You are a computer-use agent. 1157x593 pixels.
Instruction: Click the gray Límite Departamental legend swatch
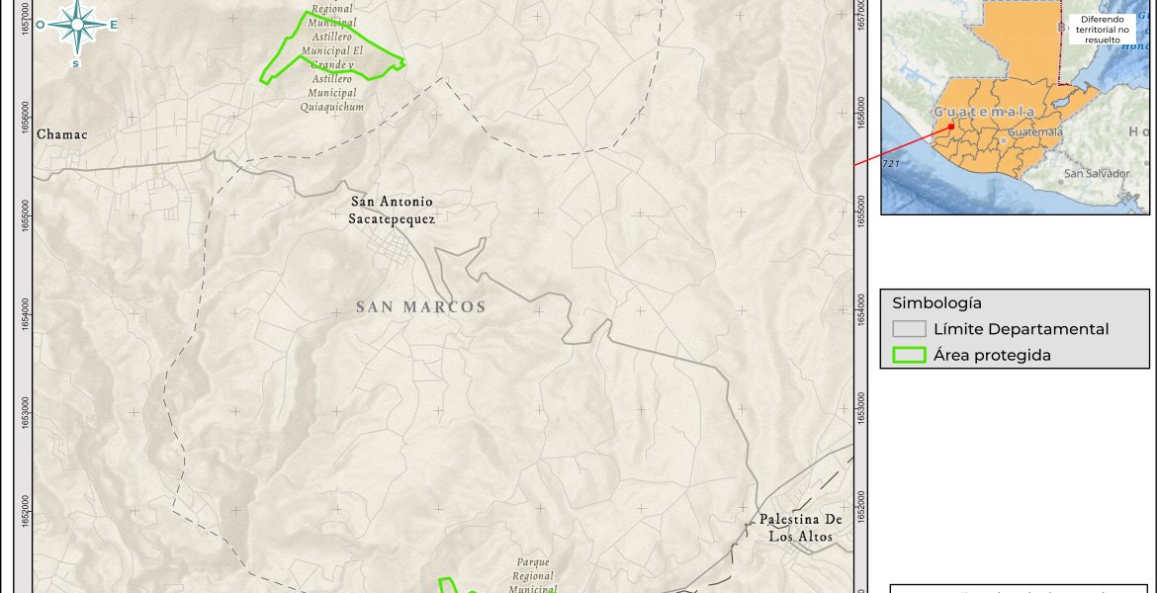tap(909, 329)
